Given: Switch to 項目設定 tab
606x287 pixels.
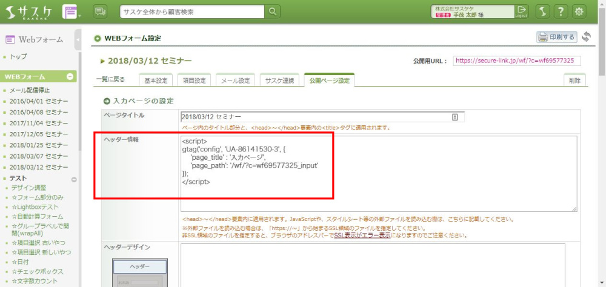Looking at the screenshot, I should 195,81.
